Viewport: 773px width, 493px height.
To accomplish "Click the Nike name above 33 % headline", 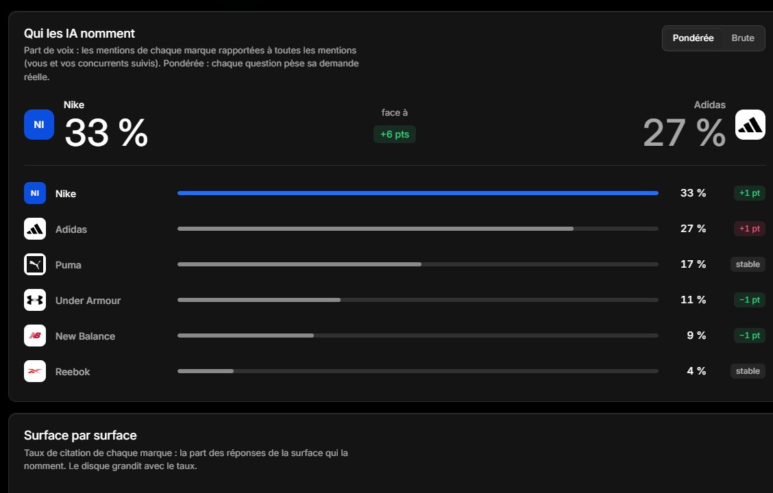I will 74,105.
